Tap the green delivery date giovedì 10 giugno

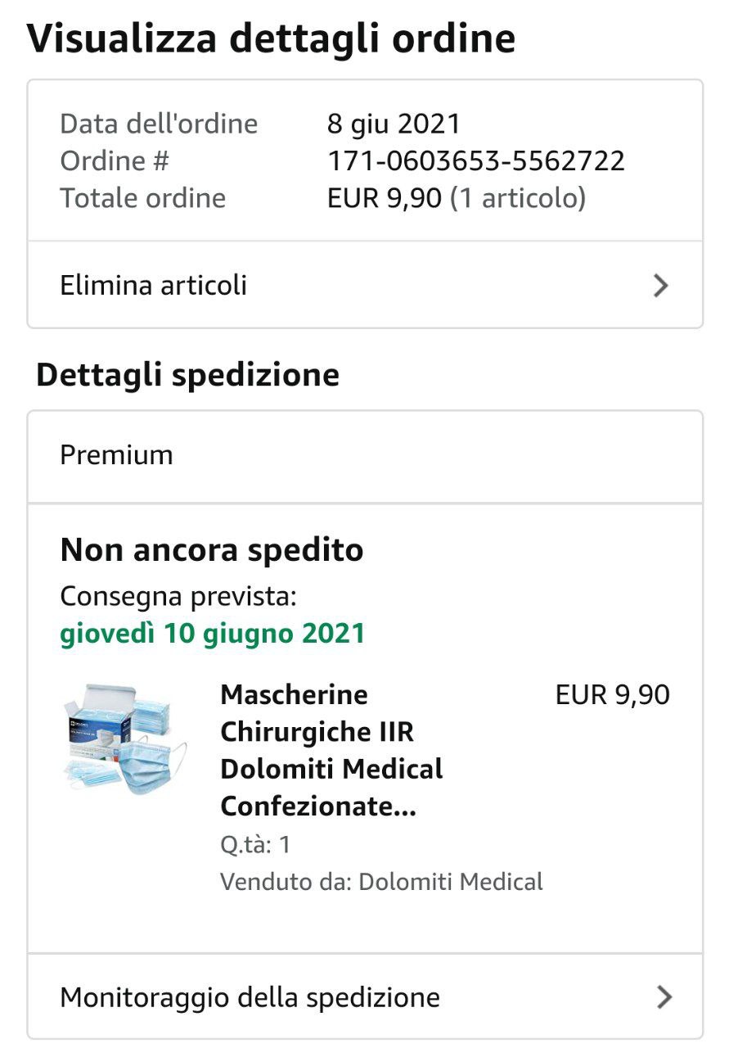213,633
